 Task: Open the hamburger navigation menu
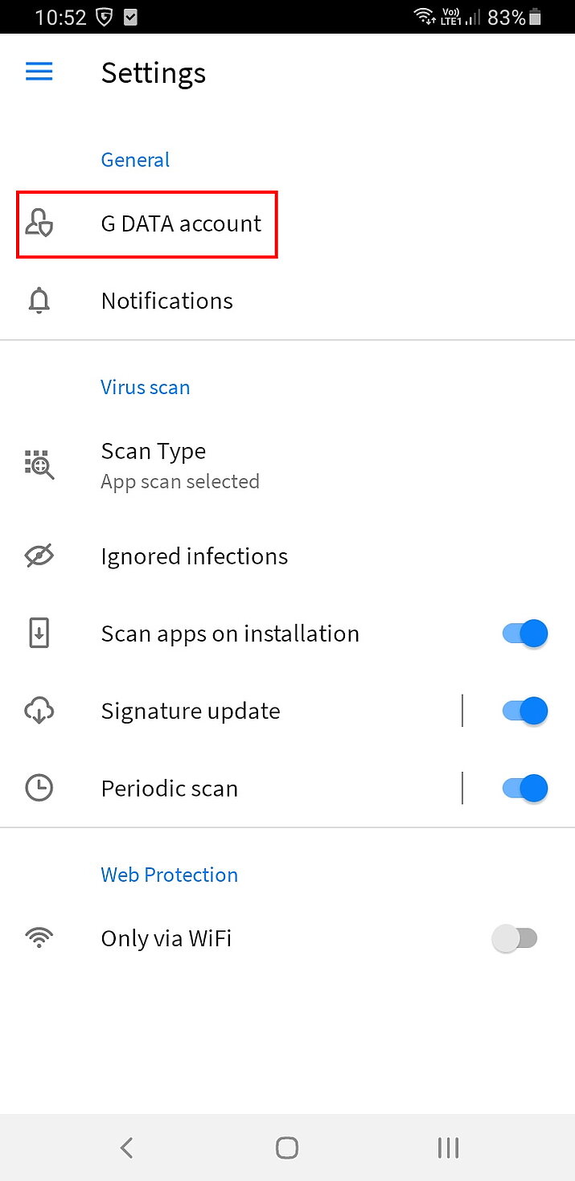pyautogui.click(x=39, y=72)
